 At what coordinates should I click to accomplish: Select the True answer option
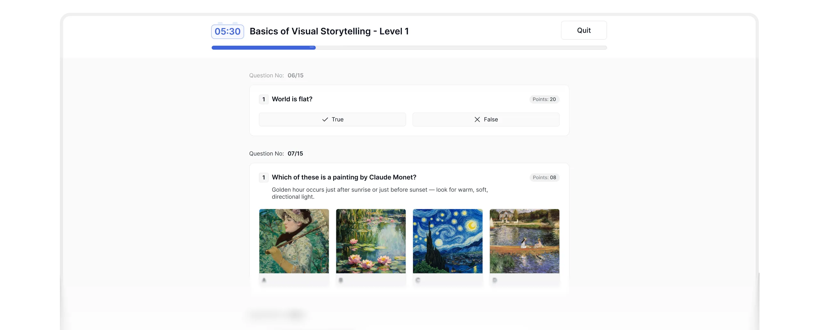pos(332,119)
